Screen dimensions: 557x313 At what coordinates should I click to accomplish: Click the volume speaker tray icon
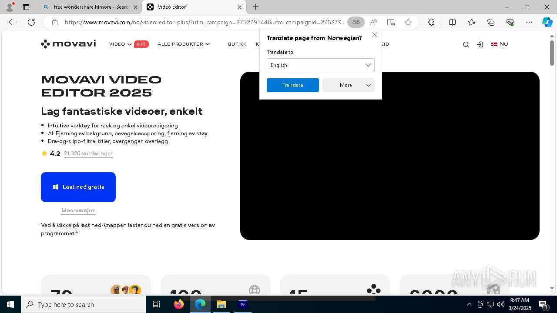501,304
